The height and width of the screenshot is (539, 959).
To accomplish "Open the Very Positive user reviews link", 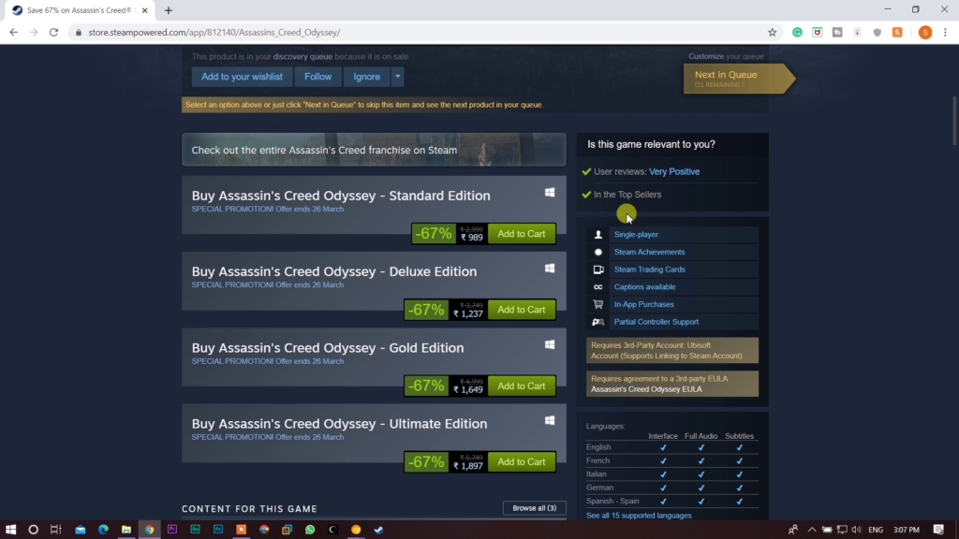I will 674,172.
